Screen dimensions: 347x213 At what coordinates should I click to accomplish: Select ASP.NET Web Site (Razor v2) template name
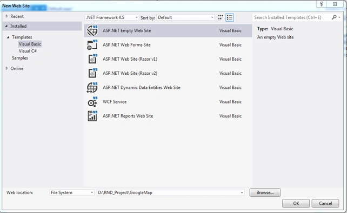pos(130,73)
